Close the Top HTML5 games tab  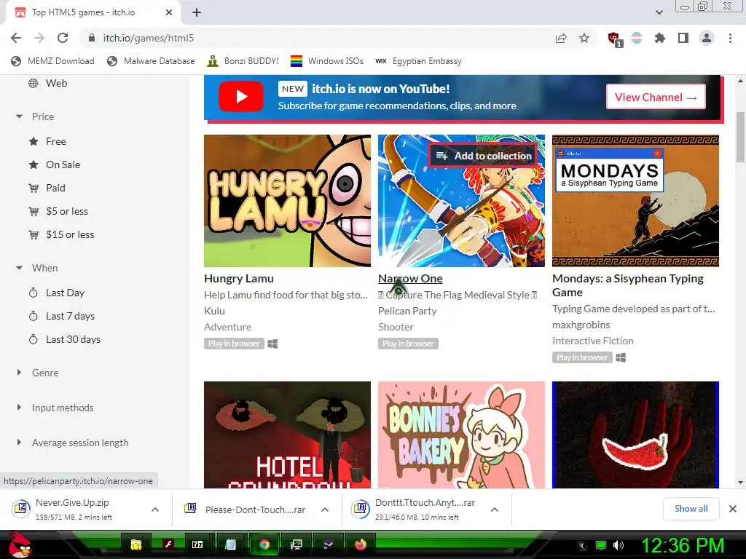coord(169,13)
